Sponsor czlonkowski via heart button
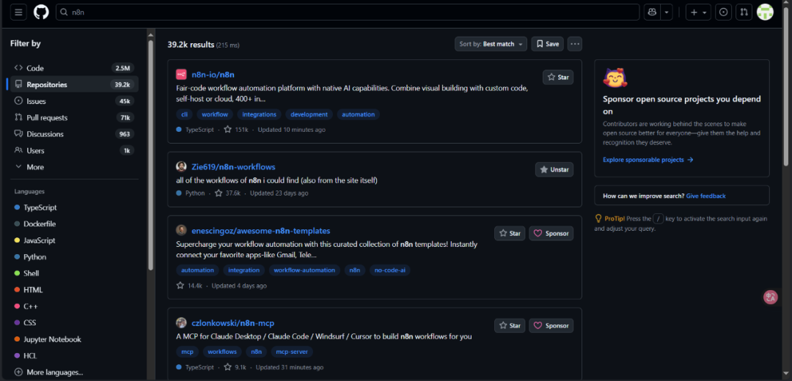792x381 pixels. [551, 325]
